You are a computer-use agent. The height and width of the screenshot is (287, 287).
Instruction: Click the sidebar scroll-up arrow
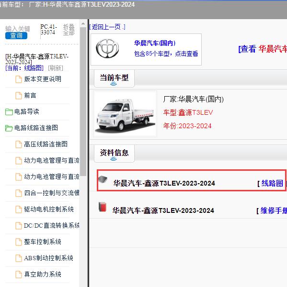coord(83,23)
